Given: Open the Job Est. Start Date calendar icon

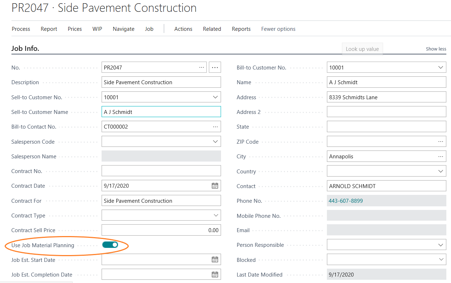Looking at the screenshot, I should [x=215, y=260].
